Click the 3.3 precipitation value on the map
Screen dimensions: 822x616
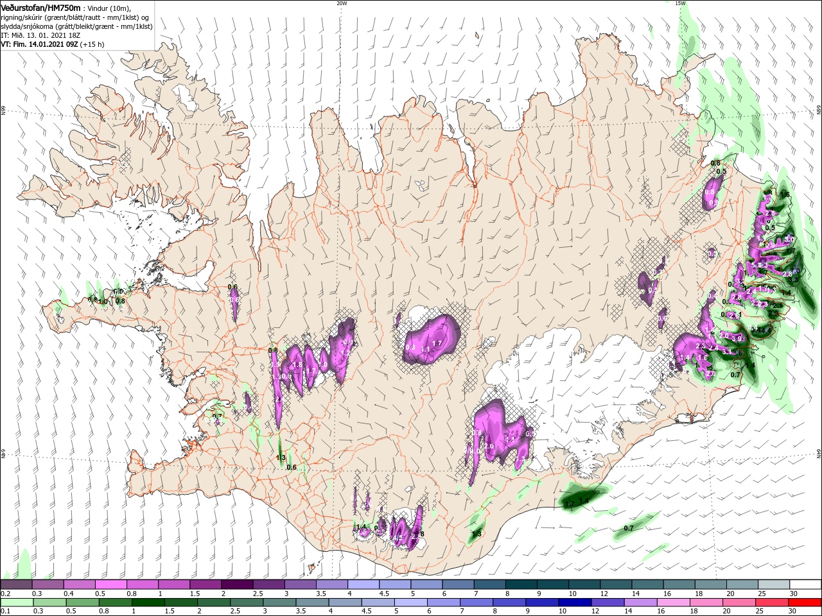[x=794, y=280]
